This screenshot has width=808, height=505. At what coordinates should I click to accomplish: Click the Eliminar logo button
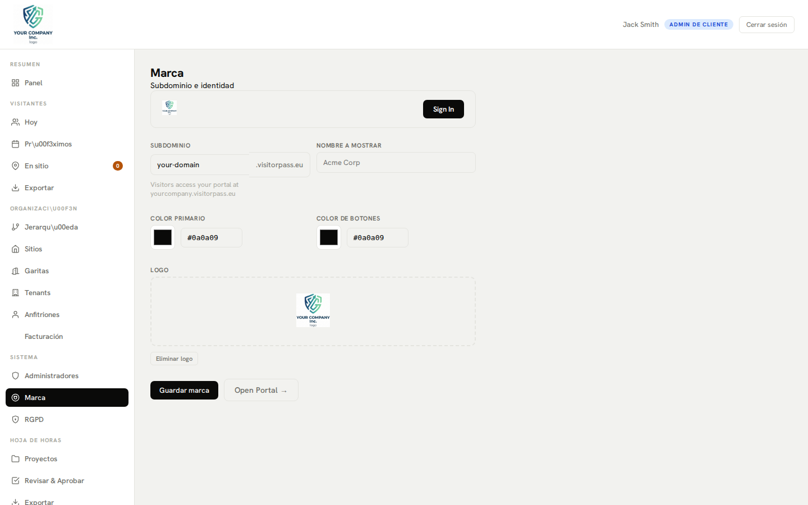pos(174,358)
